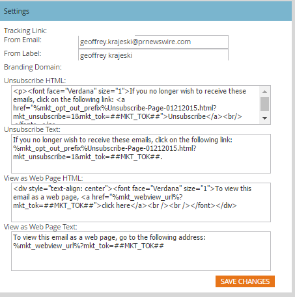The height and width of the screenshot is (297, 295).
Task: Click the Unsubscribe Text label
Action: click(x=32, y=129)
